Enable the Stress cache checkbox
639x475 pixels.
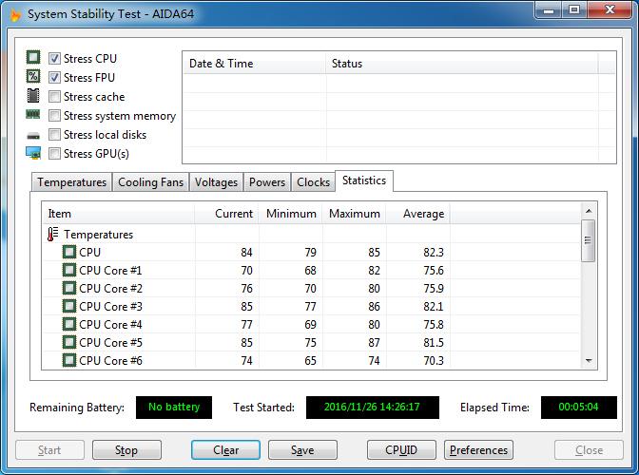pos(55,97)
